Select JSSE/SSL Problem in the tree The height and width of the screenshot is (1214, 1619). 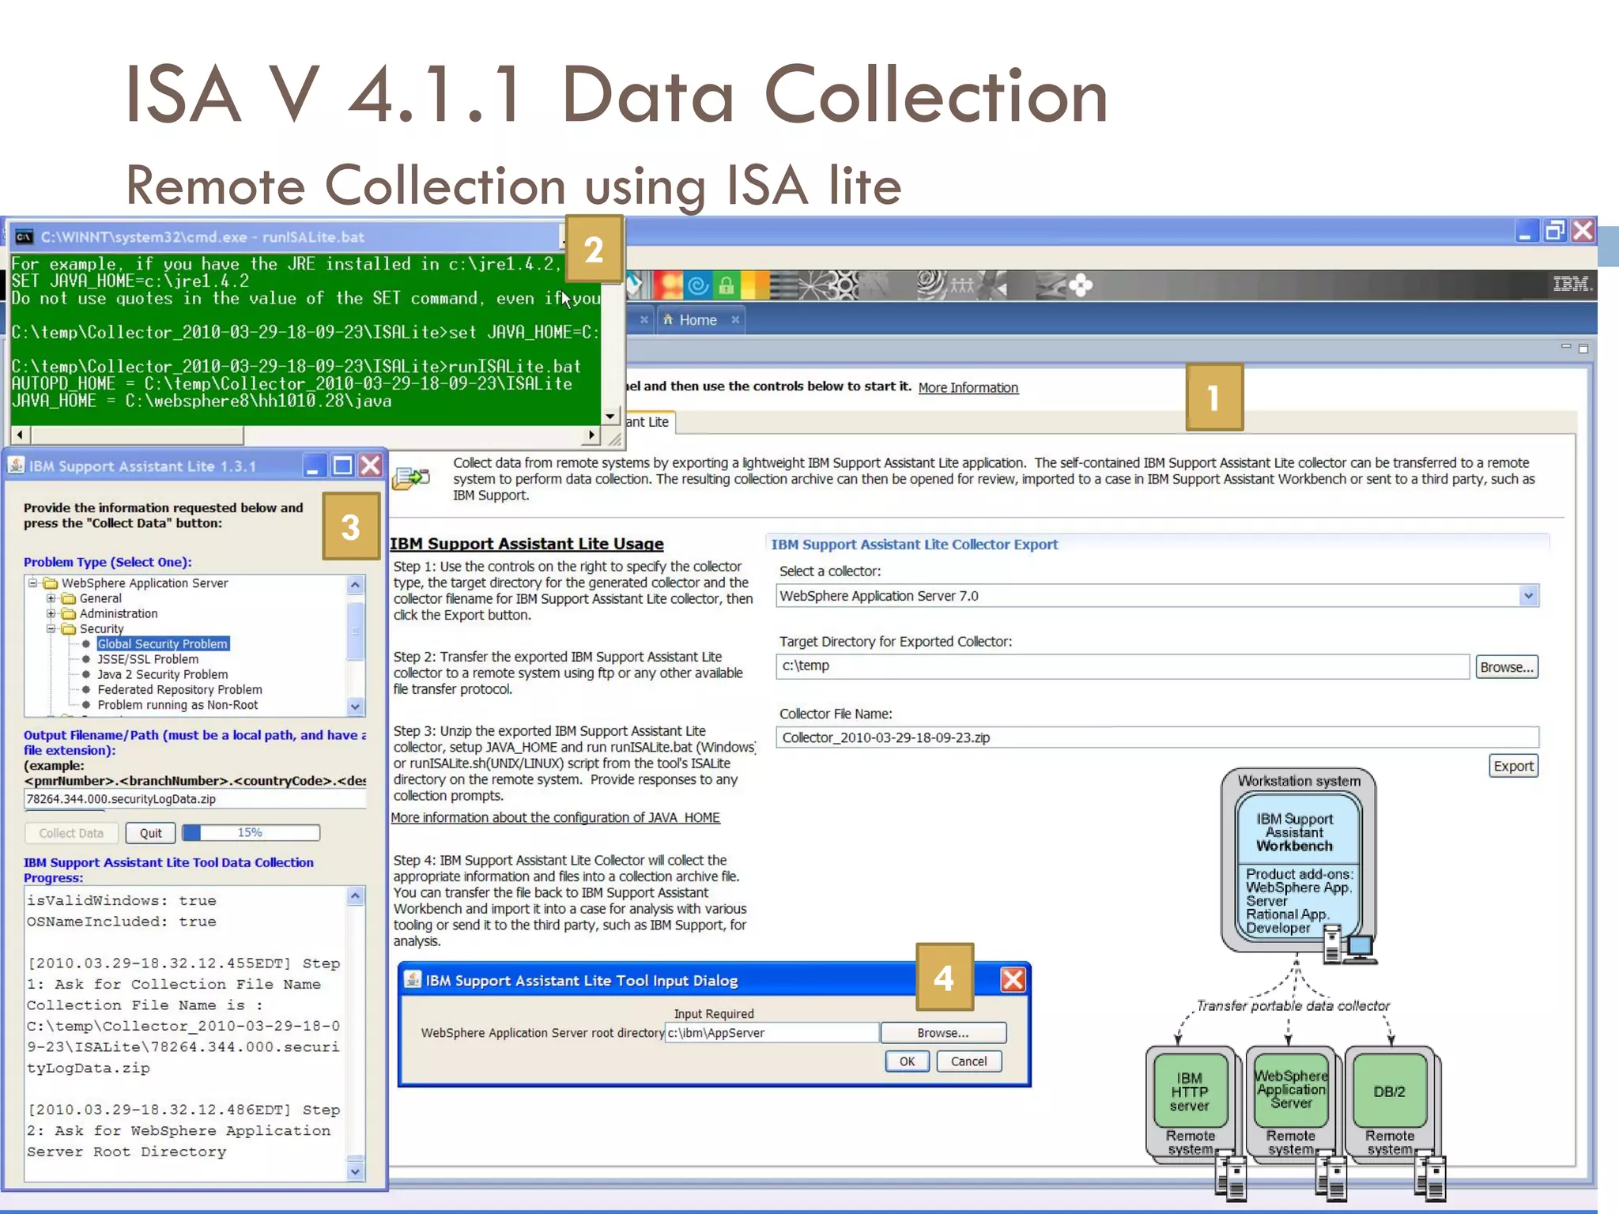pyautogui.click(x=148, y=659)
